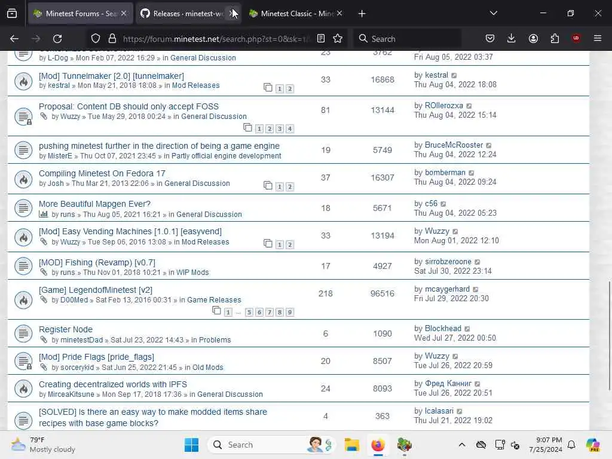Open the Tunnelmaker mod topic

[111, 76]
